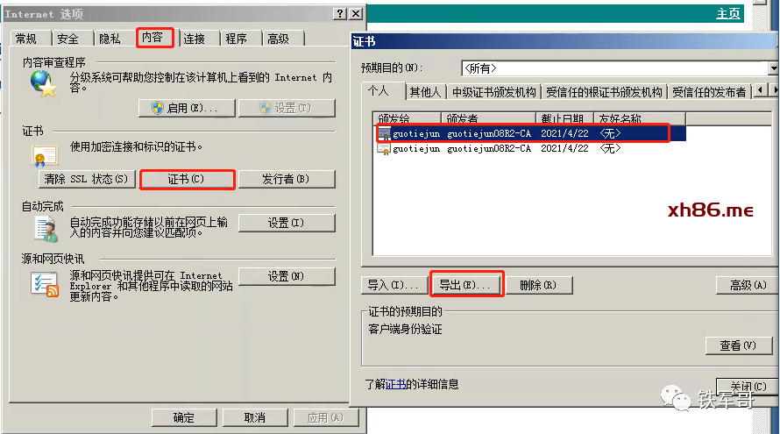Open the 预期目的 dropdown list
The image size is (780, 434).
click(773, 68)
